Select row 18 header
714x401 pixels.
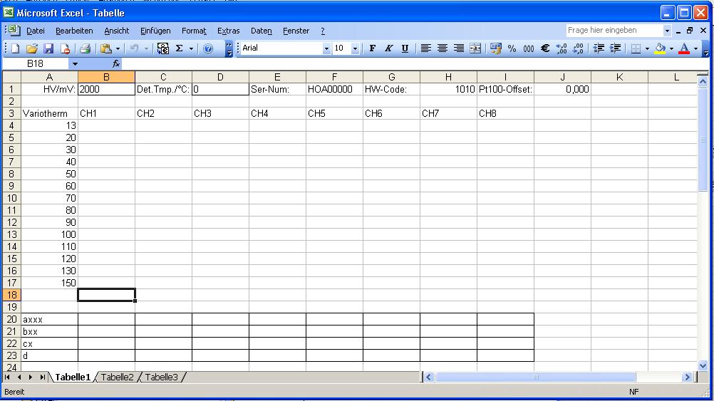(x=11, y=295)
